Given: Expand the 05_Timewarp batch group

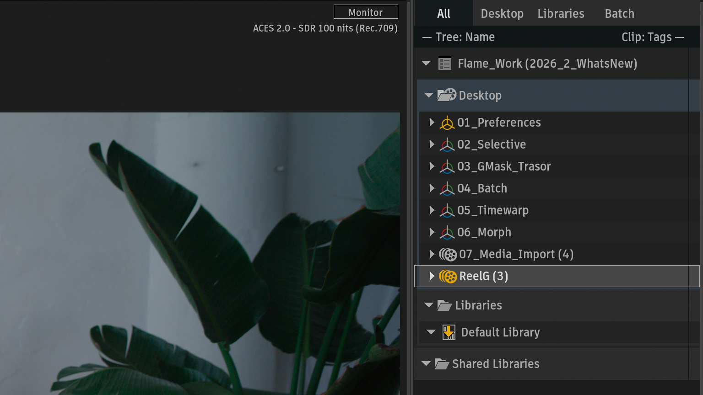Looking at the screenshot, I should [x=432, y=210].
